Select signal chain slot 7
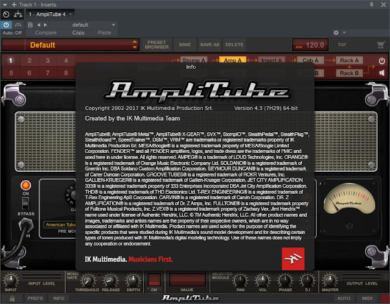Viewport: 390px width, 304px height. coord(48,73)
